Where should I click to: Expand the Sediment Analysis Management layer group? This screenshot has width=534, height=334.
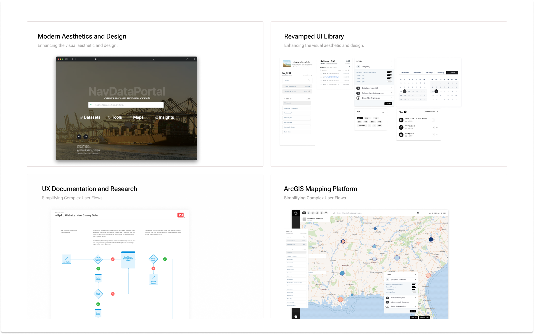pyautogui.click(x=391, y=93)
